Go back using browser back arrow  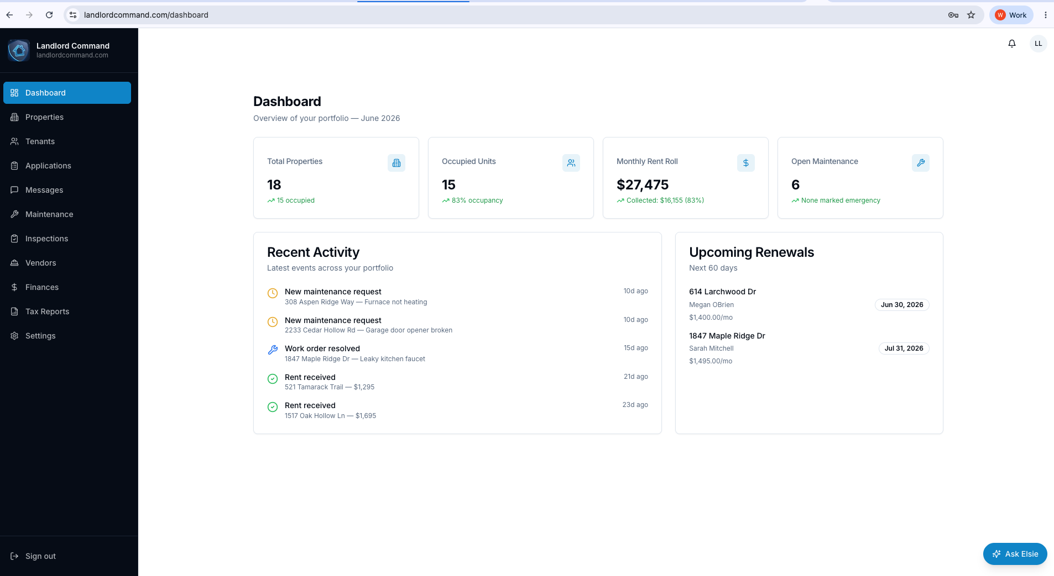[9, 15]
